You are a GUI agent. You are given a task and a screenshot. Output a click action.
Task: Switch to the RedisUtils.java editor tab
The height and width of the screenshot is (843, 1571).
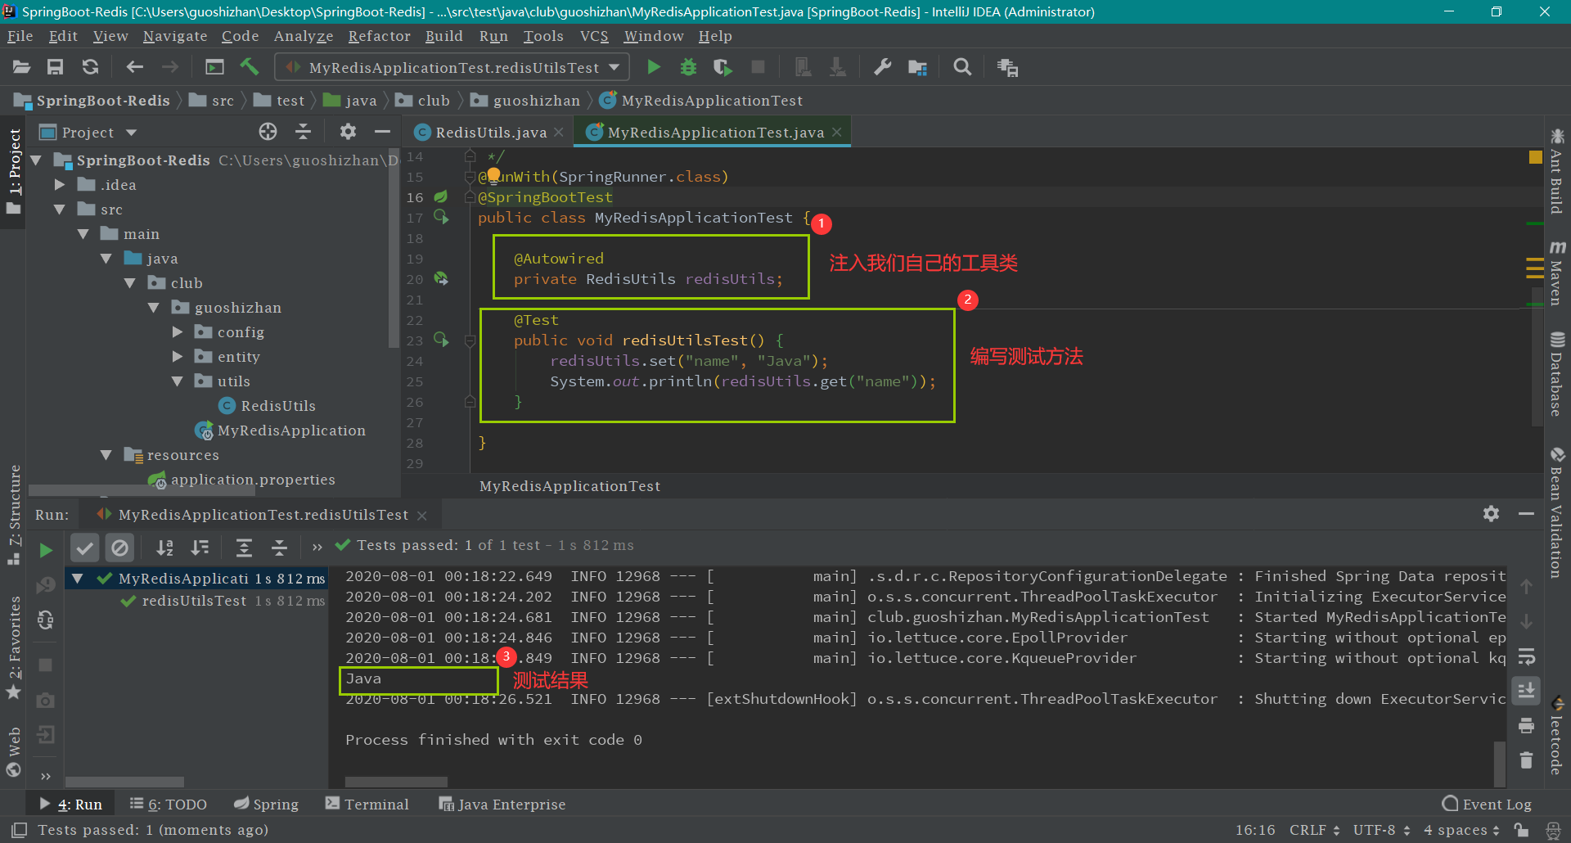pyautogui.click(x=489, y=132)
